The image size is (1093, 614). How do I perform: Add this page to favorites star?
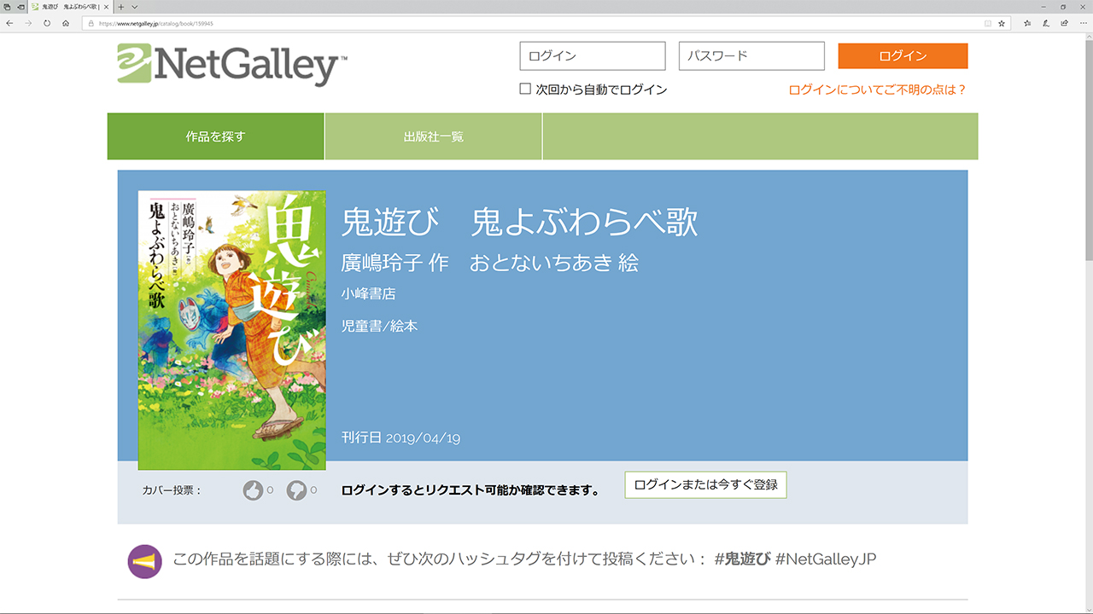[1002, 23]
